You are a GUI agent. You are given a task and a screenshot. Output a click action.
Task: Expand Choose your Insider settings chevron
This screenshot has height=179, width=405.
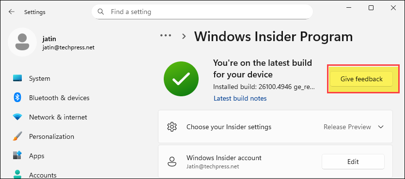pyautogui.click(x=381, y=127)
